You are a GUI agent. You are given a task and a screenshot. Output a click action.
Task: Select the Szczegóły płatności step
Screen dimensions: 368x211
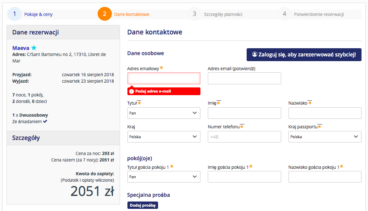tap(223, 14)
